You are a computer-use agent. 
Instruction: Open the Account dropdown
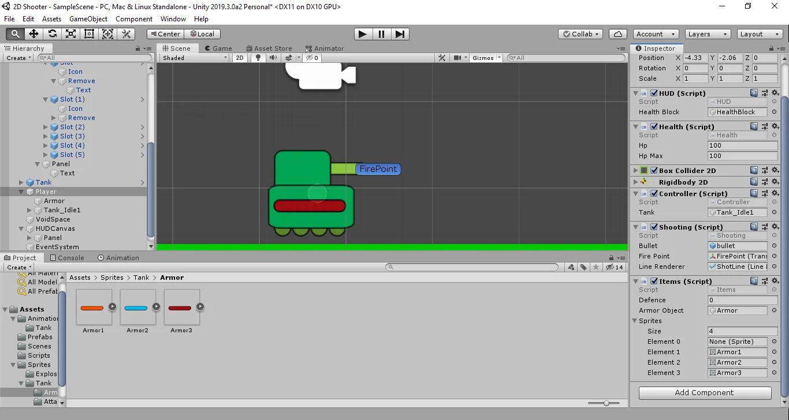click(655, 34)
